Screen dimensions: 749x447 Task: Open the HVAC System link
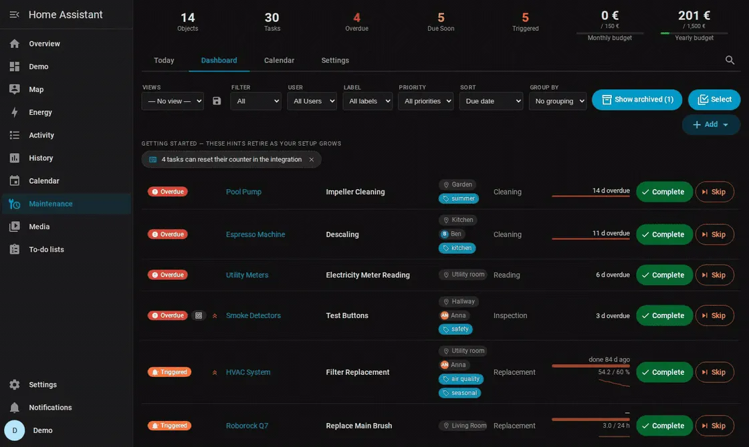coord(248,372)
